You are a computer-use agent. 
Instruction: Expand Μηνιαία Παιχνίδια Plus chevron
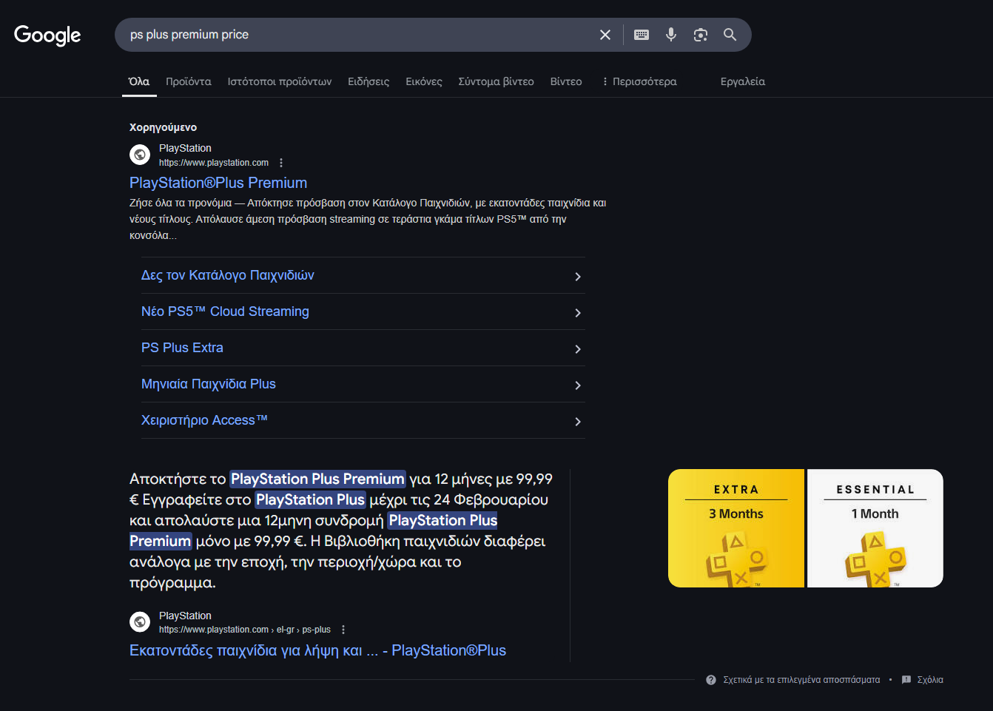pos(578,385)
